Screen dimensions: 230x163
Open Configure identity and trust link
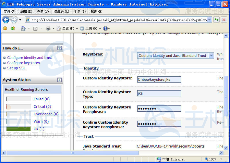30,58
